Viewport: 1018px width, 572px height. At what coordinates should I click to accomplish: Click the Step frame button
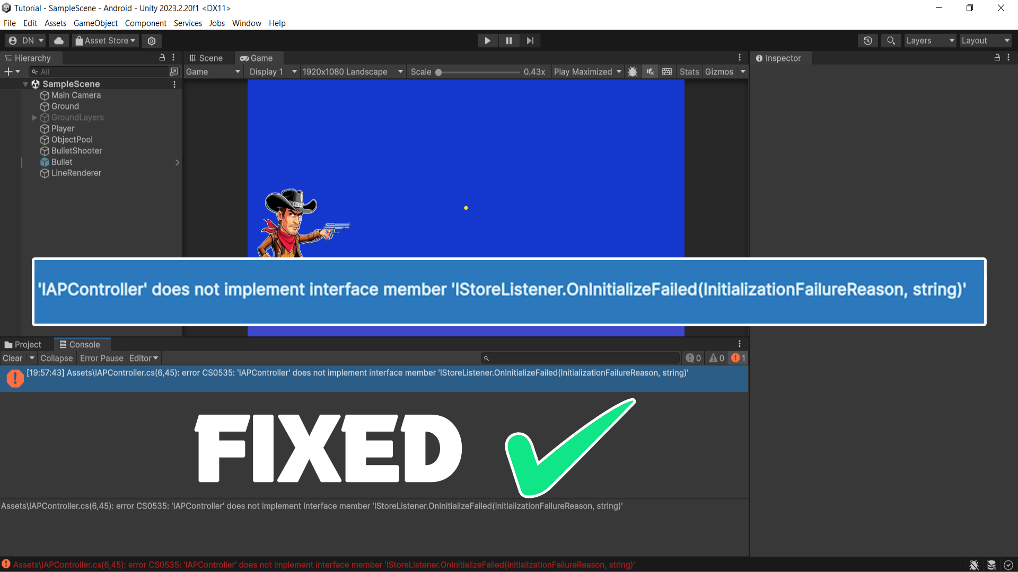[530, 41]
